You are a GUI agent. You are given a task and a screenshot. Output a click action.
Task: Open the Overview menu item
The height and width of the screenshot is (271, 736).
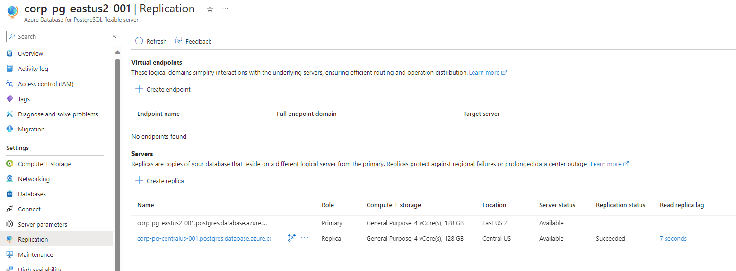coord(30,54)
